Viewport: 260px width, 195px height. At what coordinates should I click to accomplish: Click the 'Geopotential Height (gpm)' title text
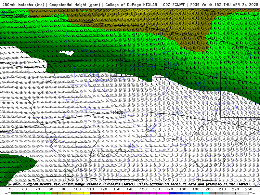point(75,5)
